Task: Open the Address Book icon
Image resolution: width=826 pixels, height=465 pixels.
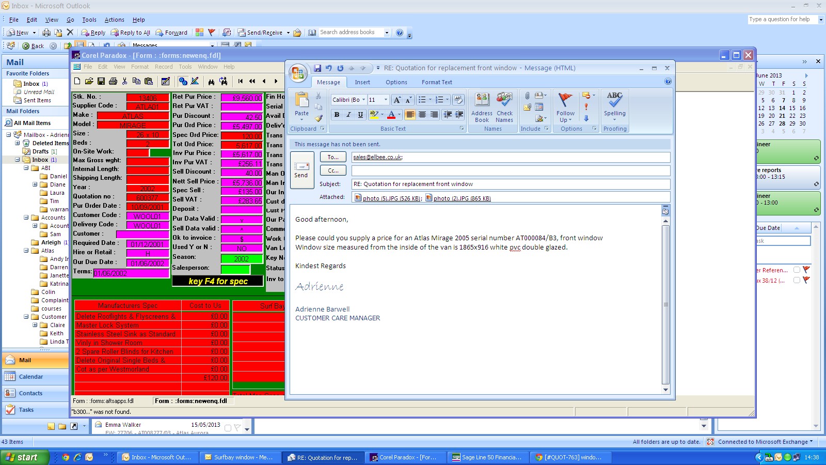Action: coord(482,99)
